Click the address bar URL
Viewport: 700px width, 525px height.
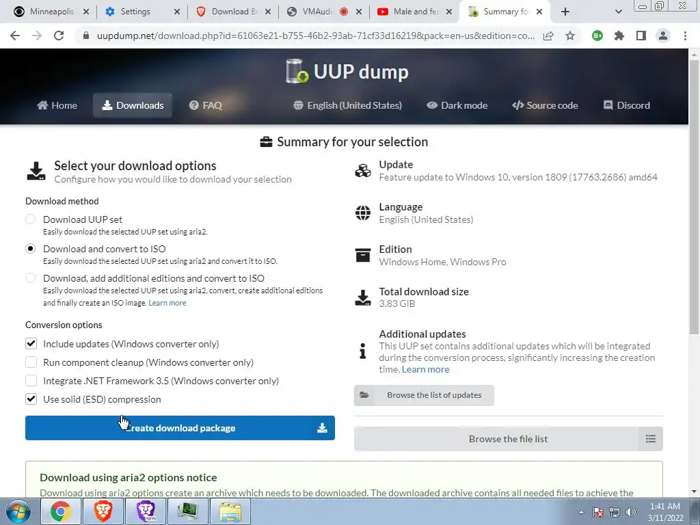click(316, 36)
